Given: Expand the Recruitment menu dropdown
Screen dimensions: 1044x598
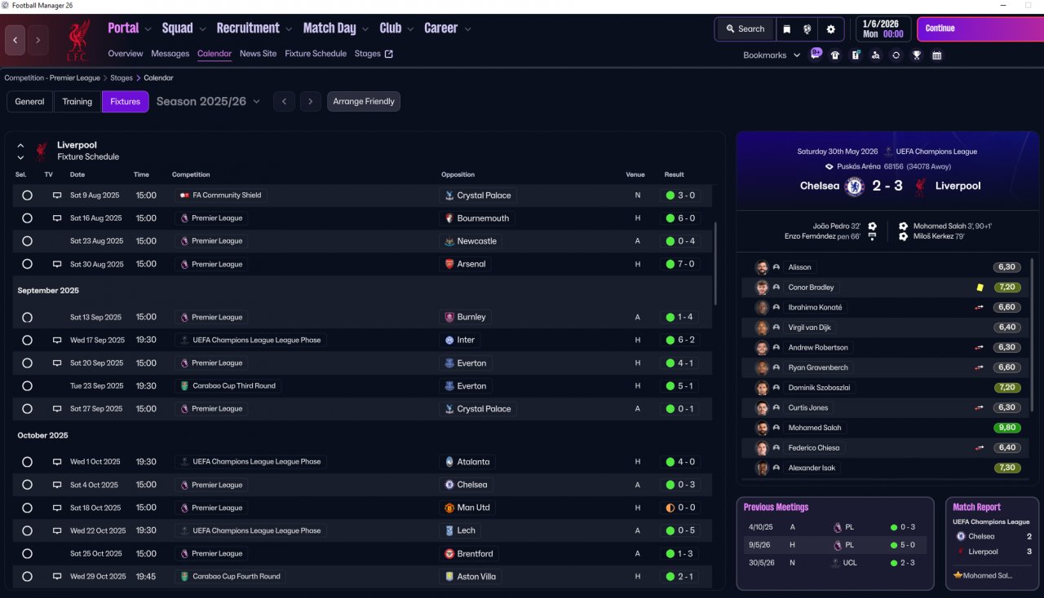Looking at the screenshot, I should 289,29.
